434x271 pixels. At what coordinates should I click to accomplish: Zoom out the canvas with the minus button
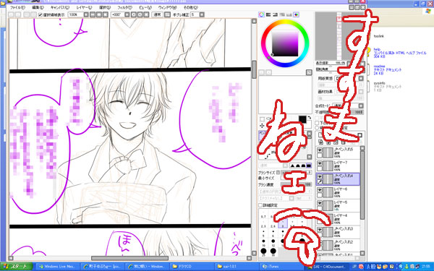[x=93, y=14]
